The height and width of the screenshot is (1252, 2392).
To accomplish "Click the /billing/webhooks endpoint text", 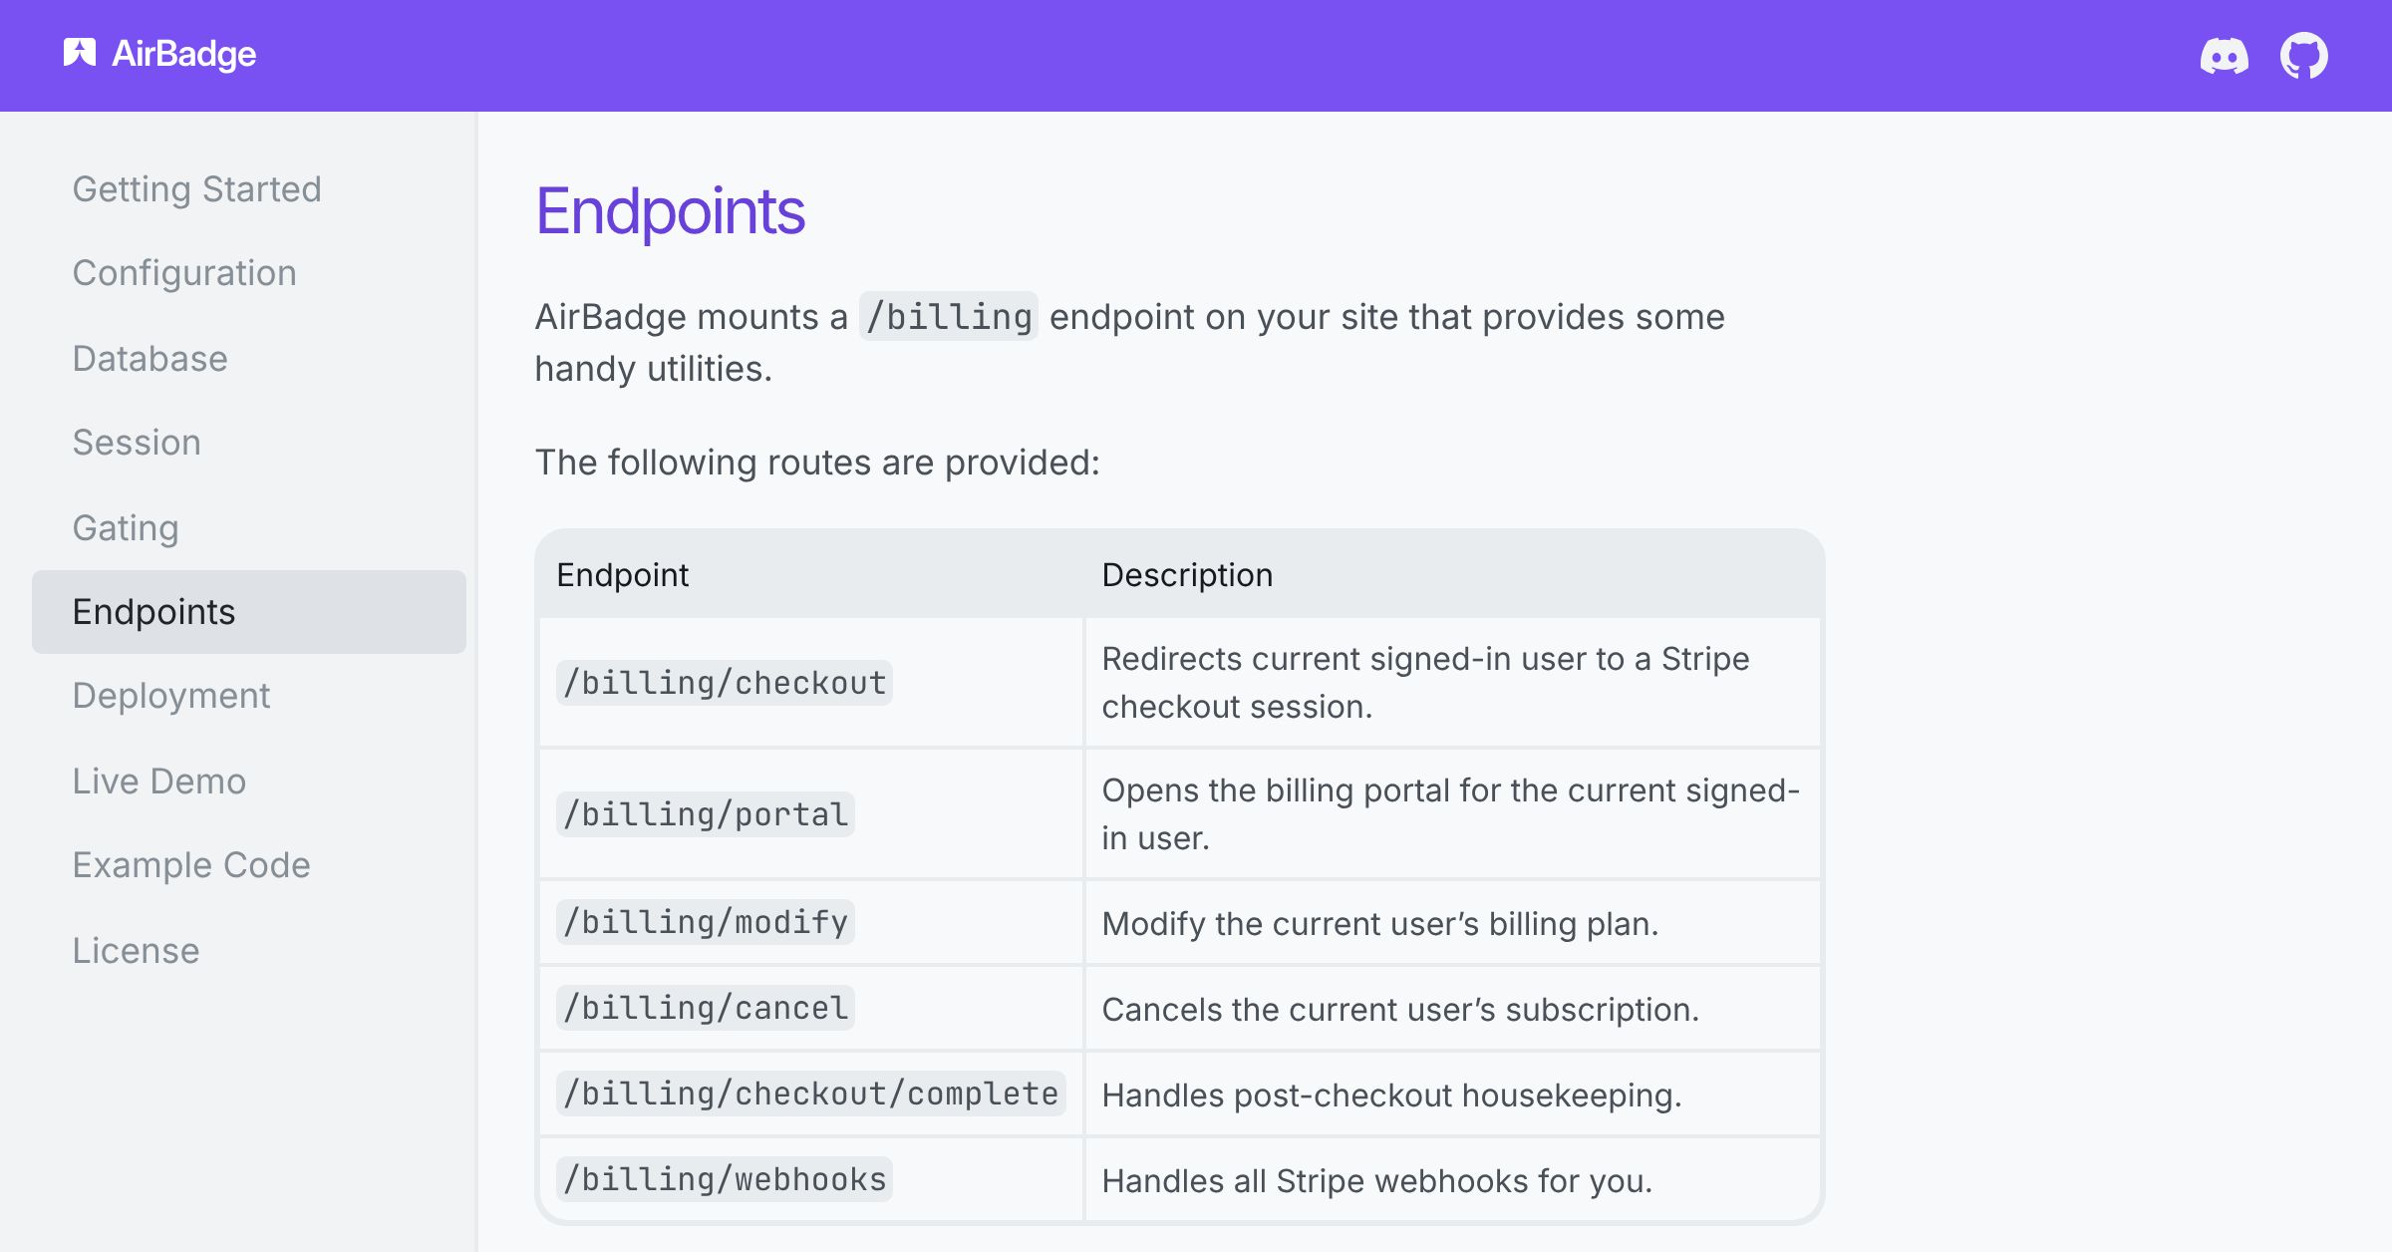I will pos(724,1179).
